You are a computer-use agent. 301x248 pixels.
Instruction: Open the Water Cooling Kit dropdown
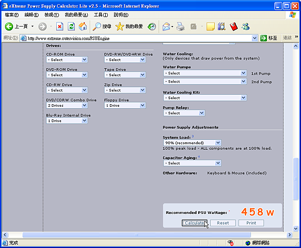205,98
